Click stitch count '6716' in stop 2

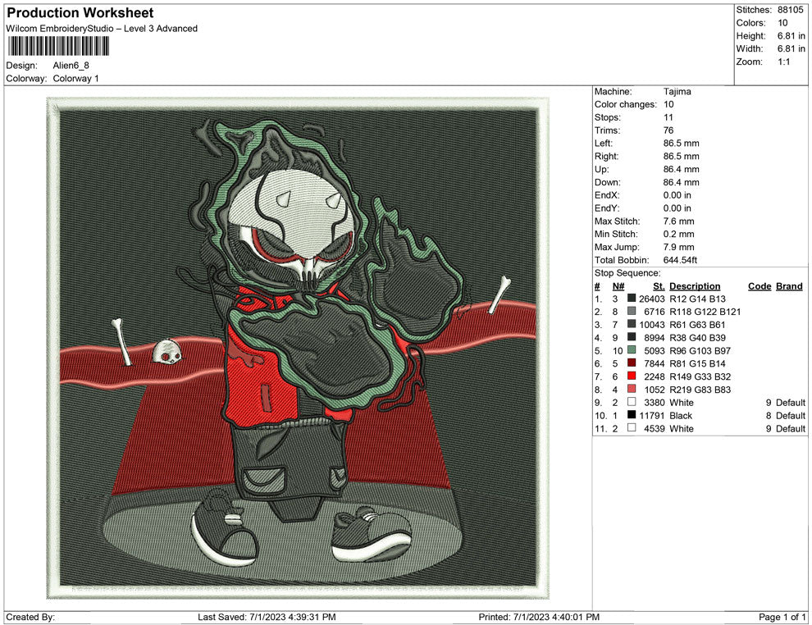click(654, 312)
